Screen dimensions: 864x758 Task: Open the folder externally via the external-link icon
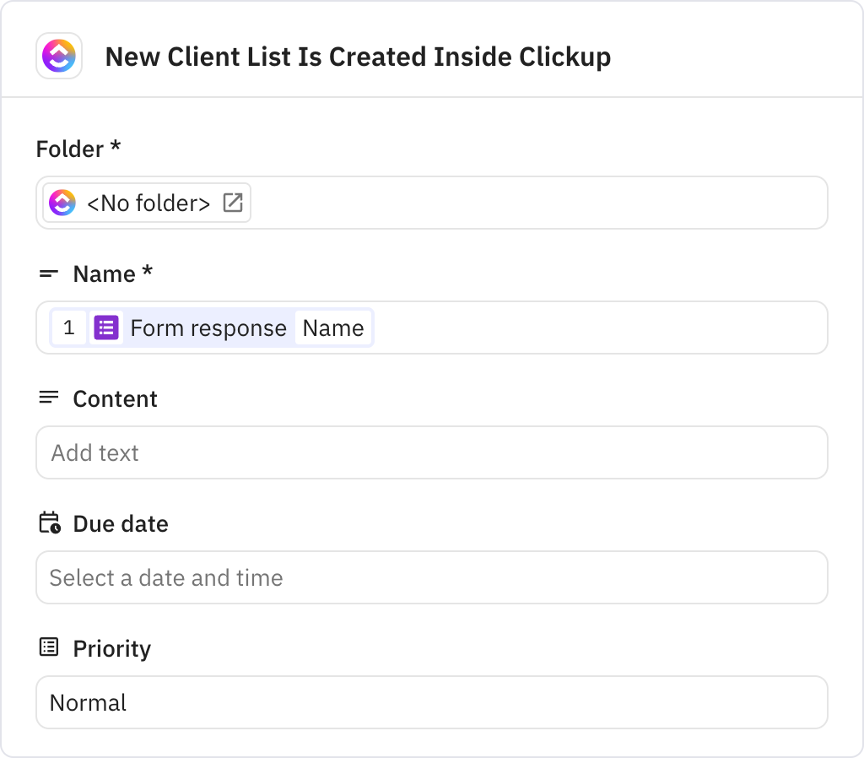tap(234, 202)
